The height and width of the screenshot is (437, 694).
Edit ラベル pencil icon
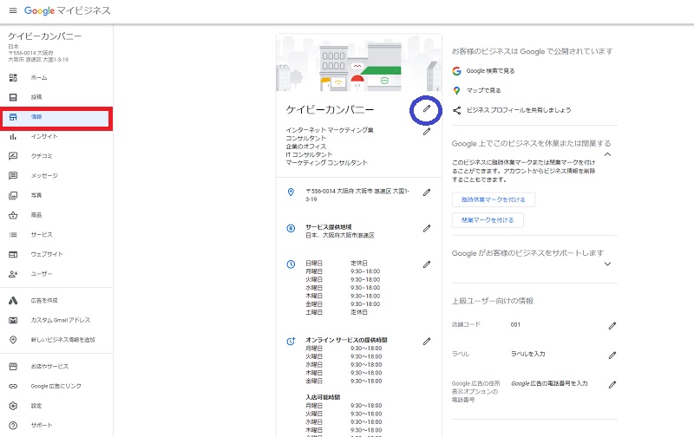click(612, 355)
